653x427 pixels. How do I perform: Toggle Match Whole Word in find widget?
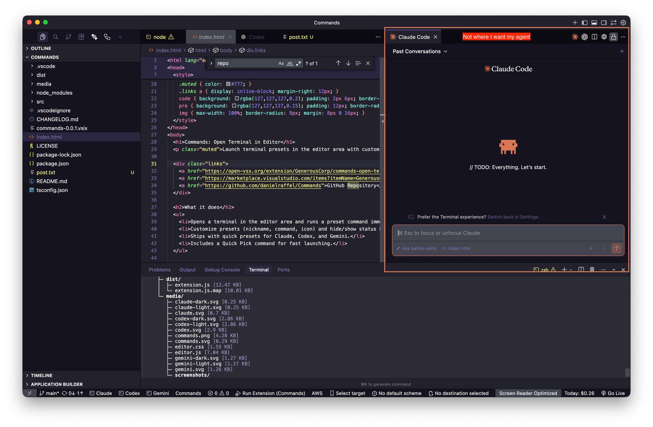290,63
